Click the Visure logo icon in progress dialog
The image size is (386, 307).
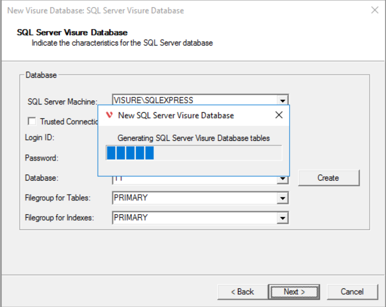(109, 115)
